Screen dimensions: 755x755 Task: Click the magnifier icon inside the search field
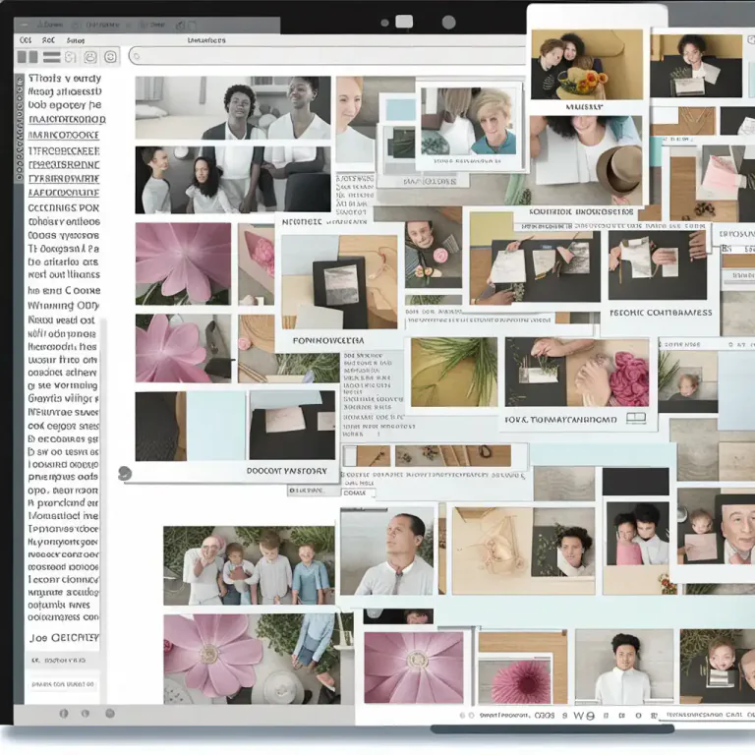[x=137, y=57]
